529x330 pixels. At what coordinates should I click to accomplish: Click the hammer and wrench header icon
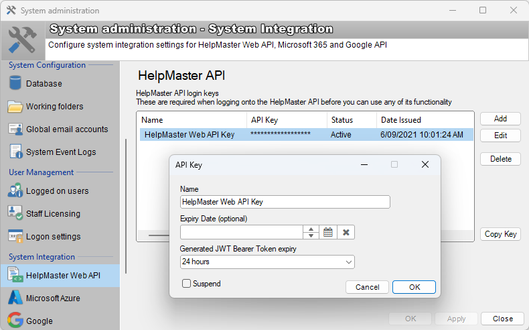[23, 40]
